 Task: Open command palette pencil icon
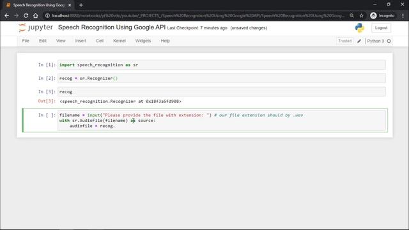click(x=359, y=41)
